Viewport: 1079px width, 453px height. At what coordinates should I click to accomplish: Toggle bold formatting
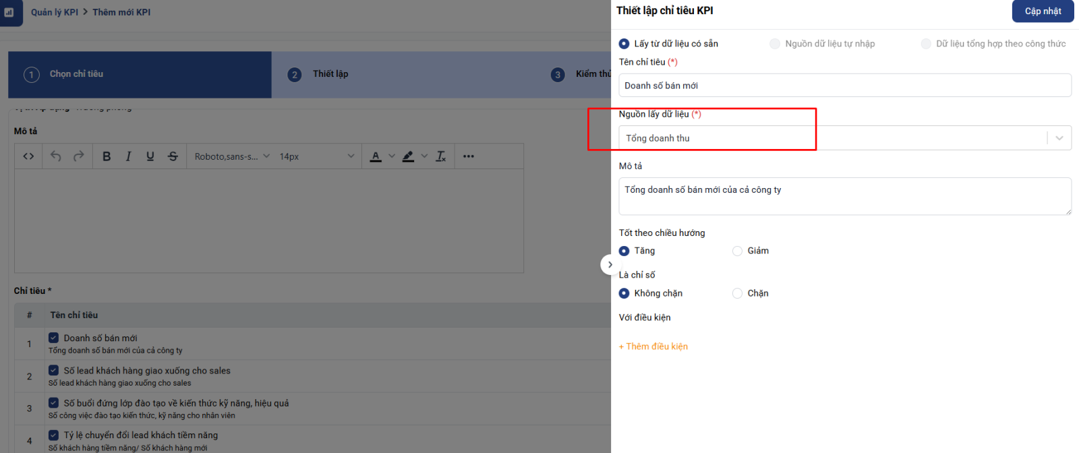[x=107, y=156]
